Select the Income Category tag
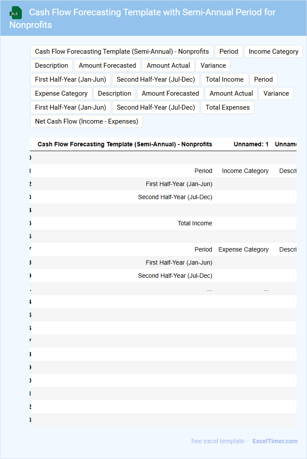This screenshot has width=307, height=459. [273, 52]
